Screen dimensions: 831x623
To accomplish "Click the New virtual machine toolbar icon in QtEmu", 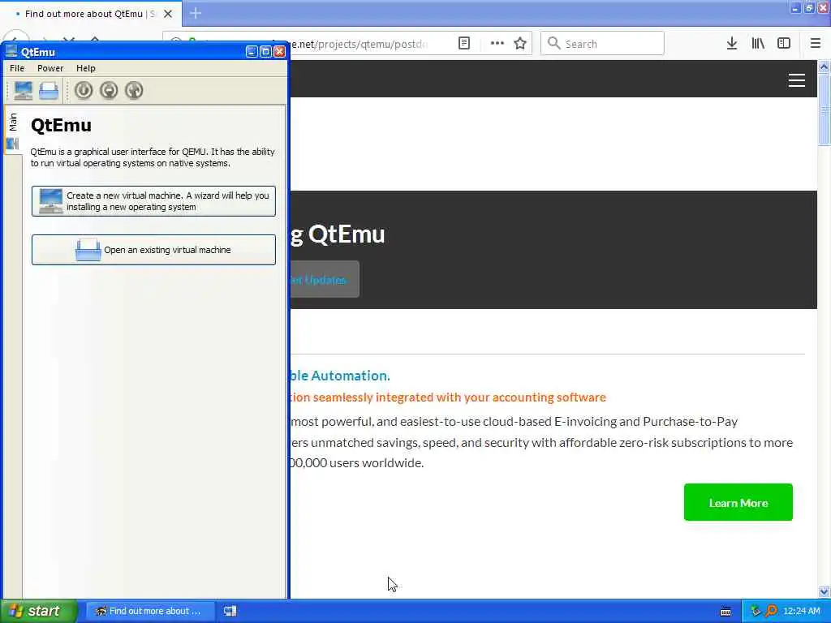I will [x=23, y=91].
